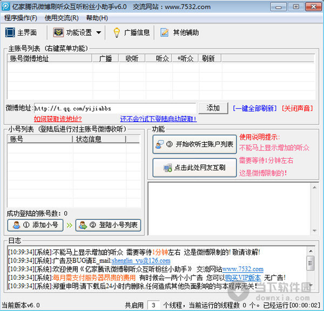The width and height of the screenshot is (324, 311).
Task: Click the 点击此处网友互刷 button
Action: [x=194, y=168]
